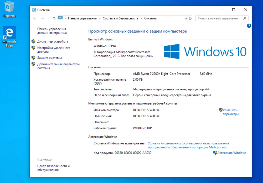The height and width of the screenshot is (183, 263).
Task: Expand chevron after Панель управления breadcrumb
Action: click(x=100, y=18)
